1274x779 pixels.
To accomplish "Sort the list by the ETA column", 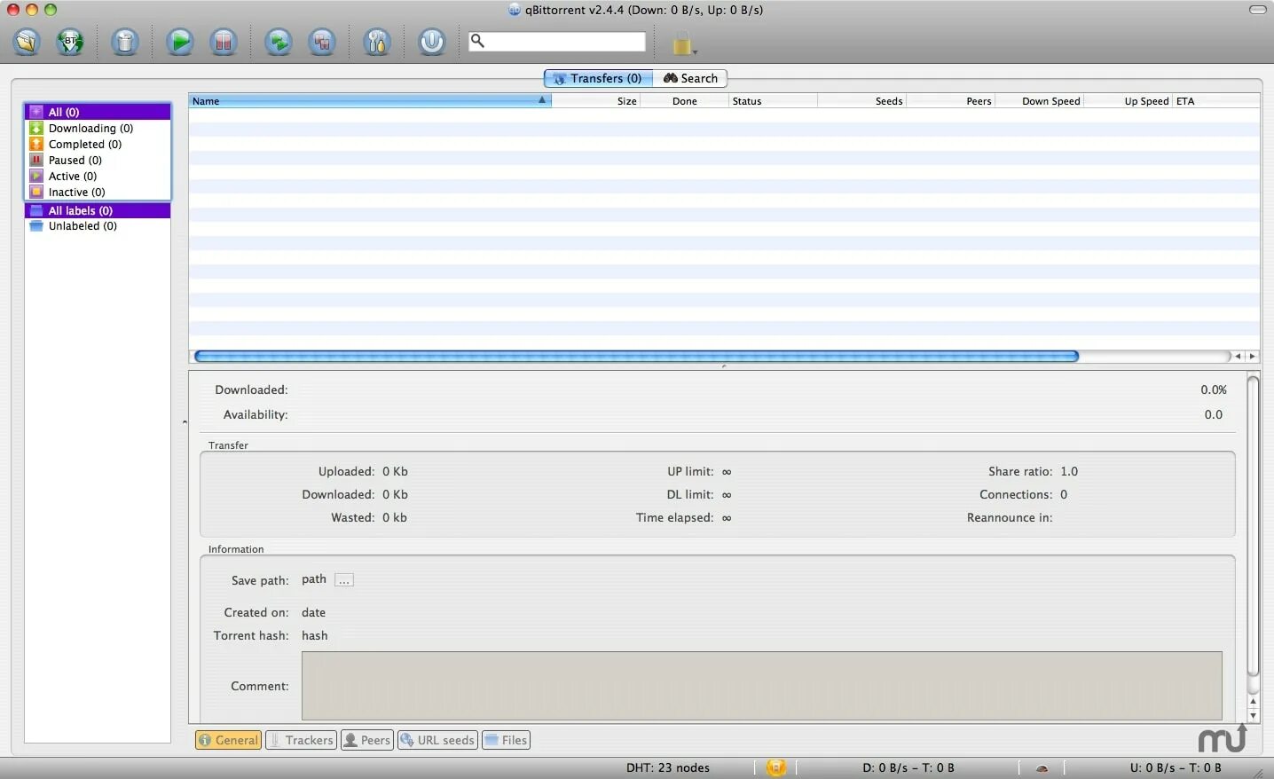I will tap(1216, 101).
